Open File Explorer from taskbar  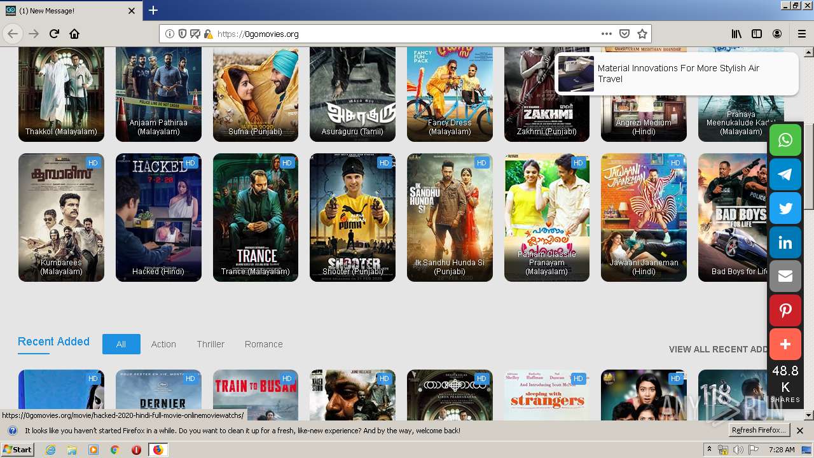(x=72, y=450)
